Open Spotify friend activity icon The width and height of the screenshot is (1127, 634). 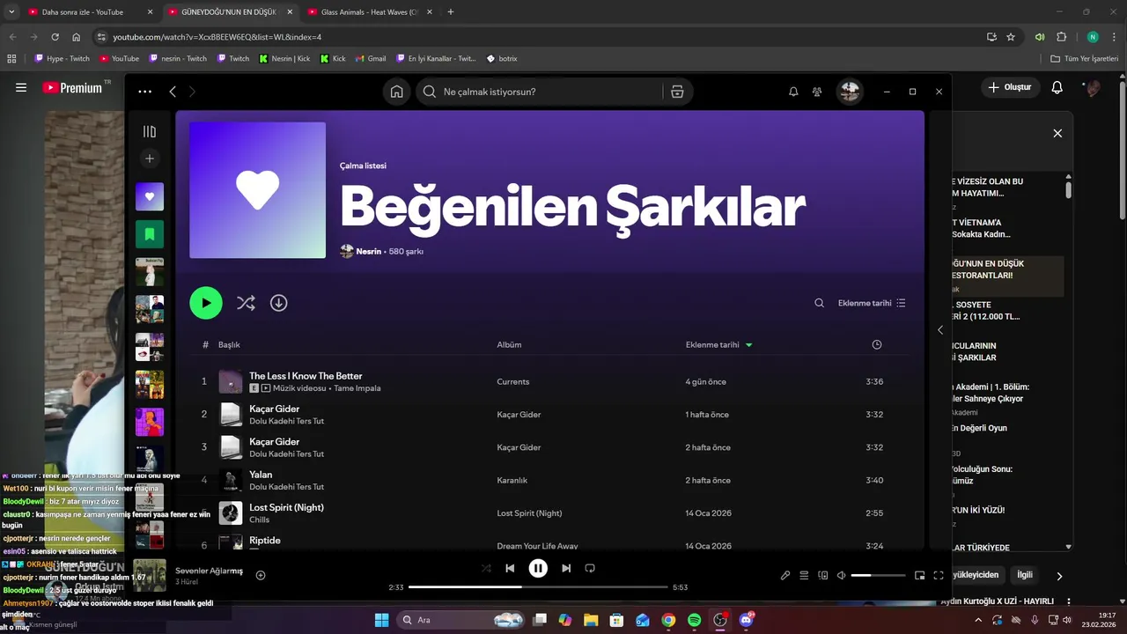tap(817, 92)
